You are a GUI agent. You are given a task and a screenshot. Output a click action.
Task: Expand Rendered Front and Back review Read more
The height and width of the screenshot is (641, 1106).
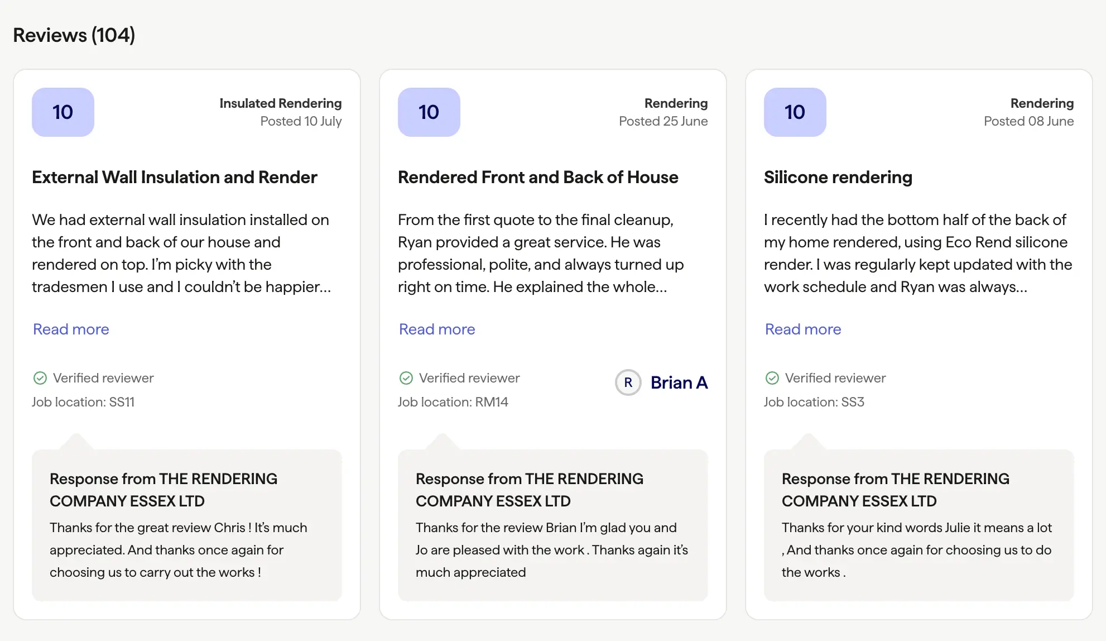tap(437, 329)
